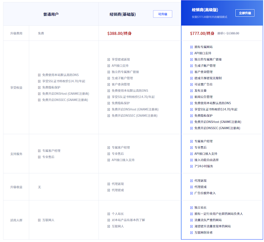This screenshot has width=264, height=242.
Task: Click the icon beside 对本站产品有基本的了解
Action: [109, 220]
